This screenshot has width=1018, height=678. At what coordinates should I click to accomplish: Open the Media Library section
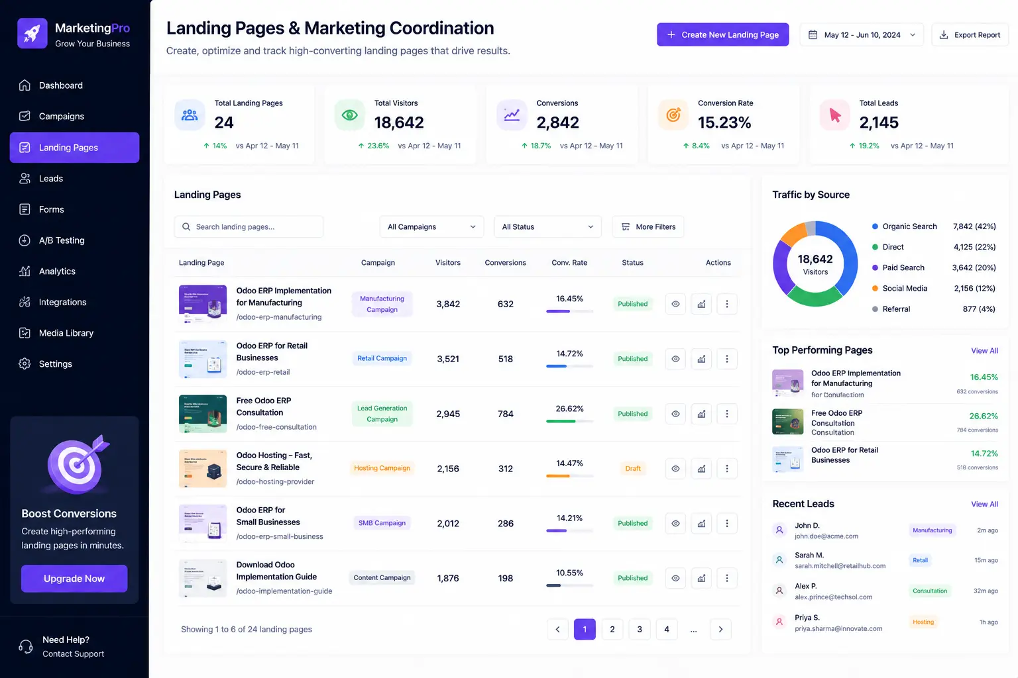[74, 333]
